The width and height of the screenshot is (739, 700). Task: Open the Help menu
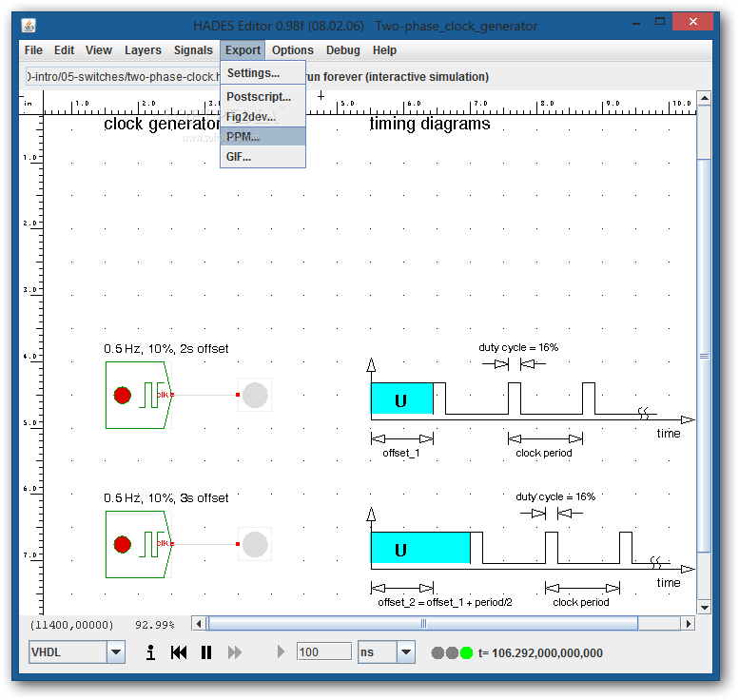tap(384, 50)
